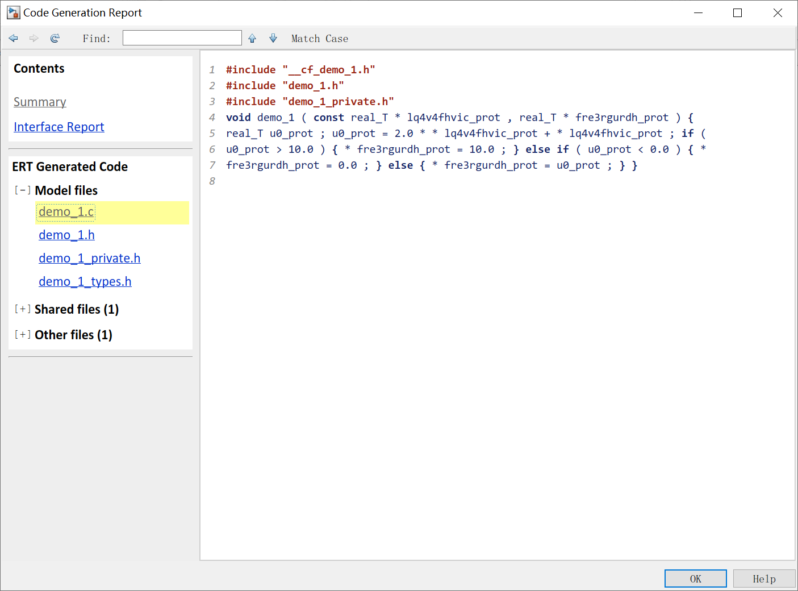Image resolution: width=798 pixels, height=591 pixels.
Task: Minimize the Code Generation Report window
Action: [x=699, y=13]
